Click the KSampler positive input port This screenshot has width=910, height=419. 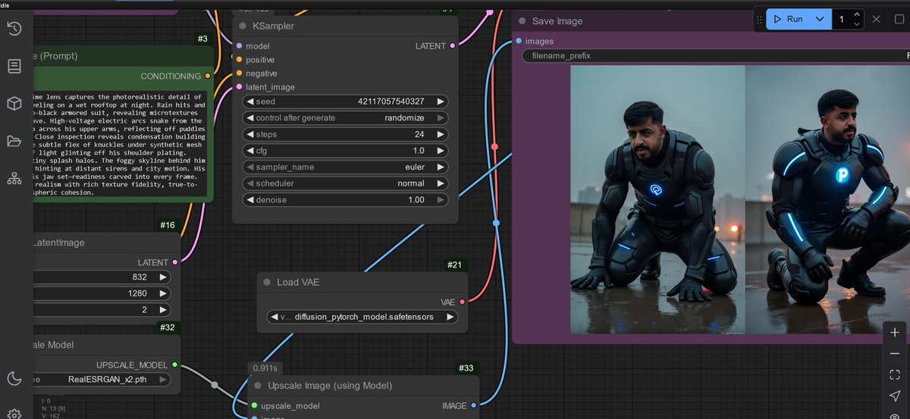(x=239, y=60)
